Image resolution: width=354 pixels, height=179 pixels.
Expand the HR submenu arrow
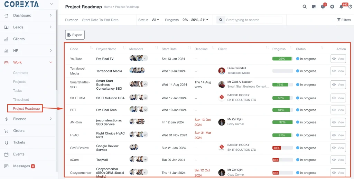click(x=50, y=50)
